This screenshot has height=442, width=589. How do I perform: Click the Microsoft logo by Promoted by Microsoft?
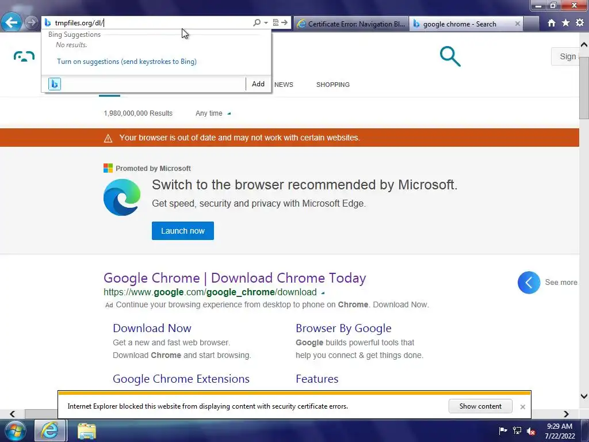pos(108,168)
